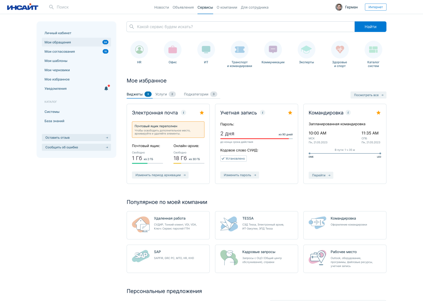
Task: Open the Офис category icon
Action: (173, 50)
